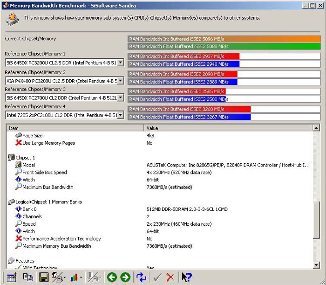The width and height of the screenshot is (326, 285).
Task: Click the Current Chipset/Memory label
Action: tap(30, 39)
